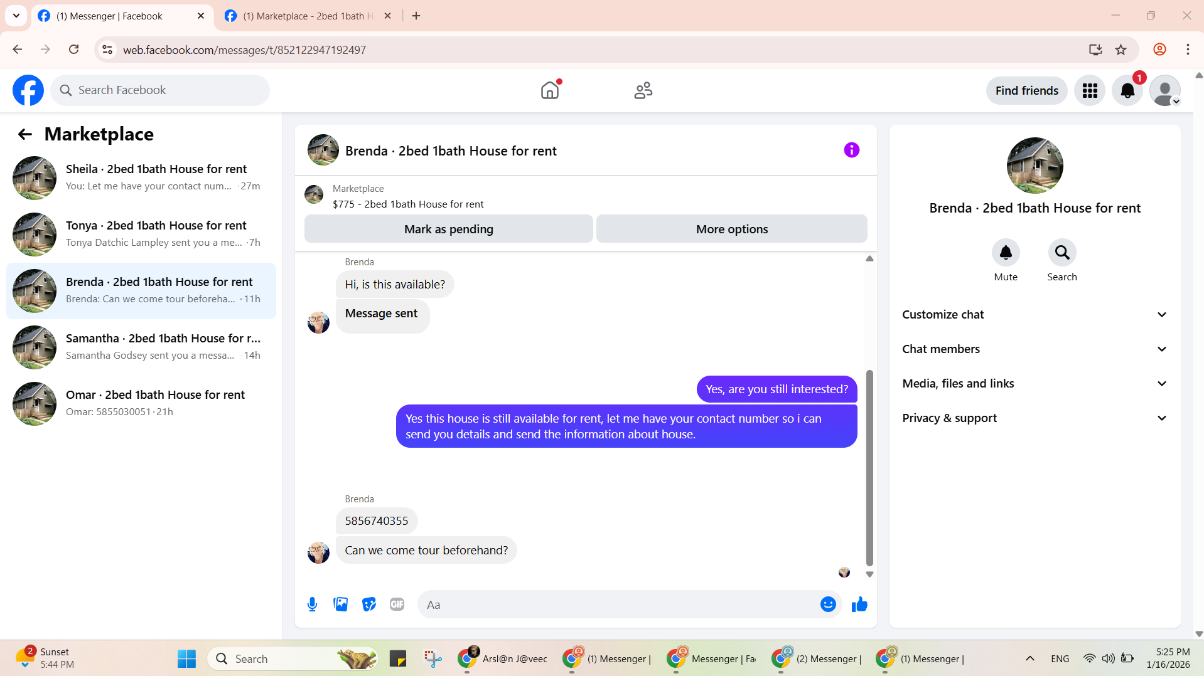The height and width of the screenshot is (676, 1204).
Task: Open the Friends icon in top navigation
Action: click(643, 90)
